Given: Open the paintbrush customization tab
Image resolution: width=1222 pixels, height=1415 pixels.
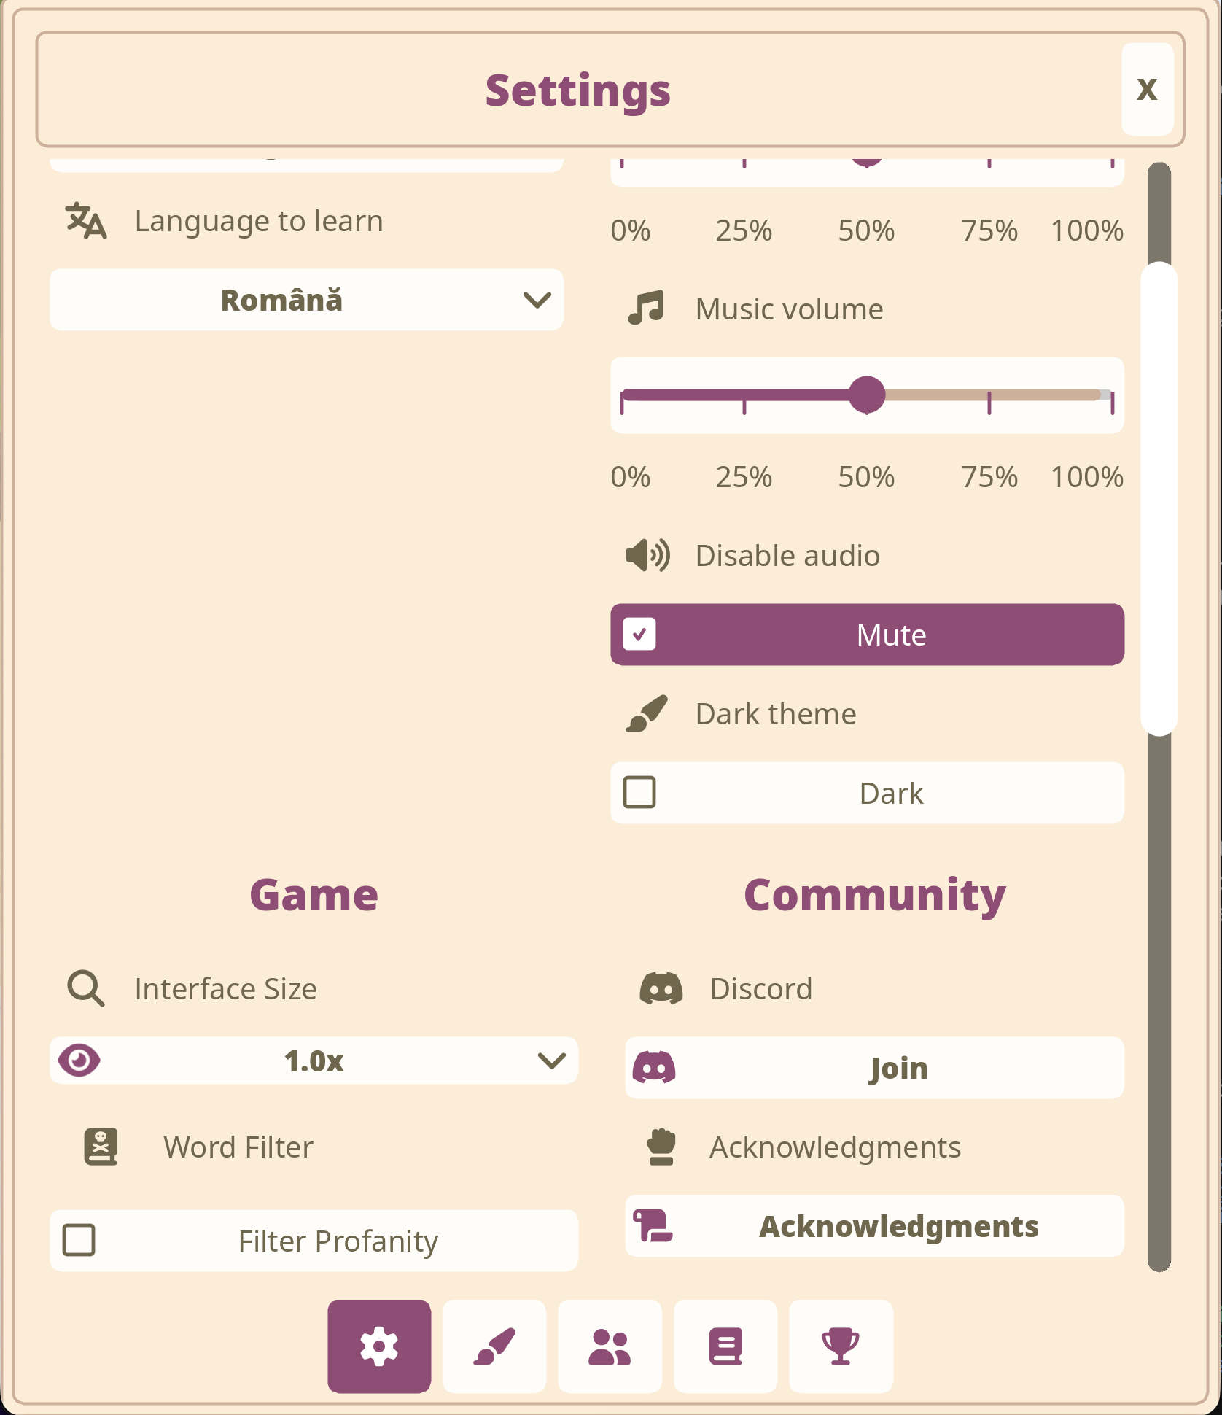Looking at the screenshot, I should (494, 1346).
